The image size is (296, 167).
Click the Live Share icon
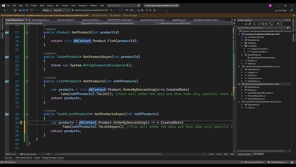(277, 10)
